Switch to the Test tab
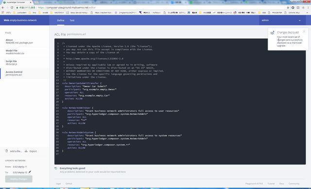Viewport: 311px width, 189px height. (72, 20)
